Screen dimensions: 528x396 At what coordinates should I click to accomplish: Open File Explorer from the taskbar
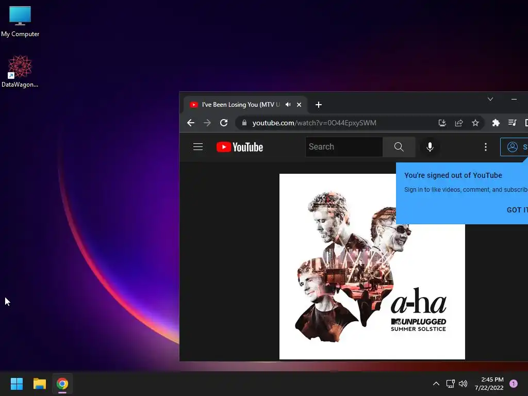tap(39, 384)
